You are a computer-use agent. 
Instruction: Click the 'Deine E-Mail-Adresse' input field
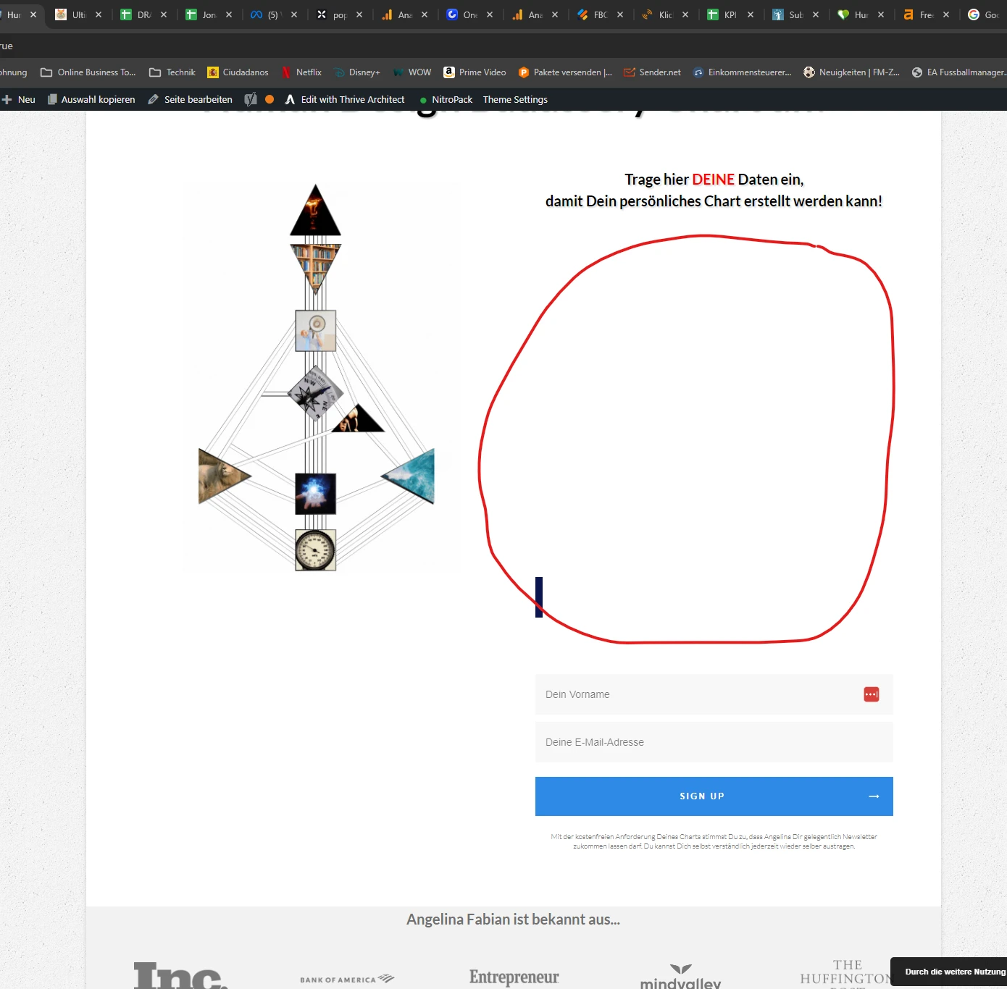click(714, 742)
